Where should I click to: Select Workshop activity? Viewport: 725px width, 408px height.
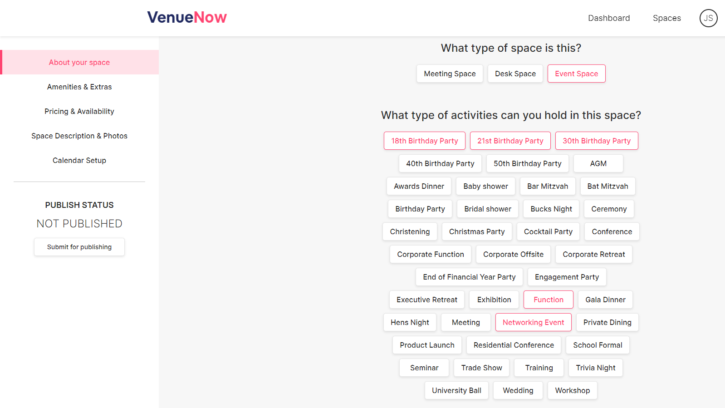573,390
